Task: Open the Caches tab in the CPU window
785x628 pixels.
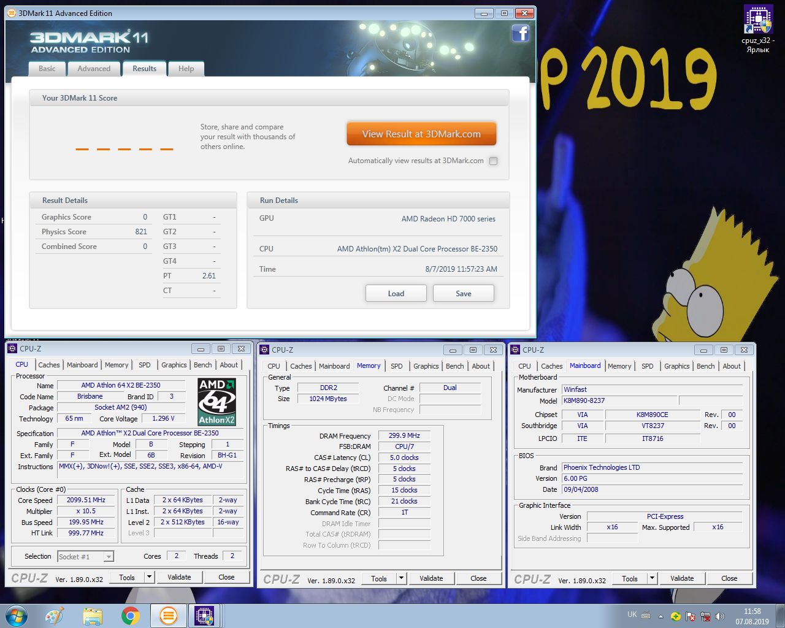Action: click(x=49, y=365)
